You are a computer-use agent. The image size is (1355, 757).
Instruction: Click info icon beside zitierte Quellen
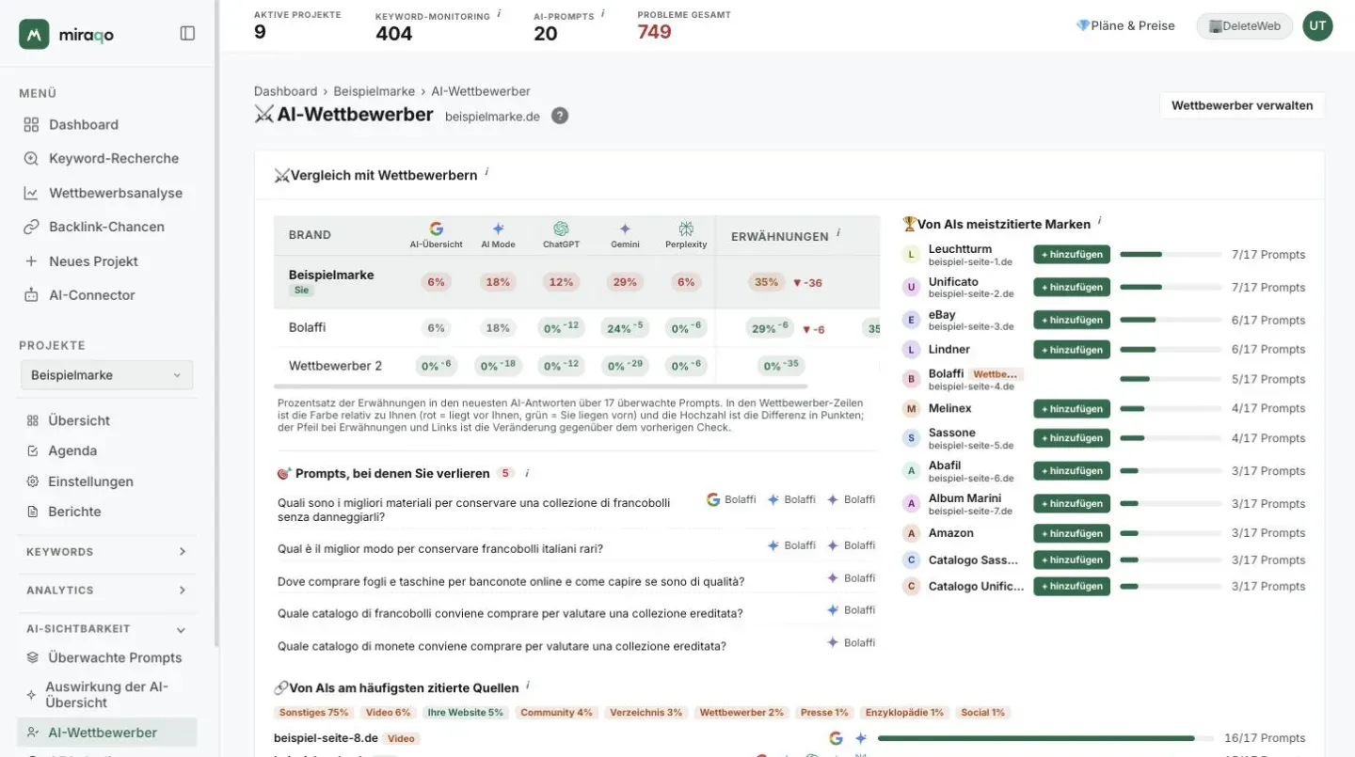point(528,686)
